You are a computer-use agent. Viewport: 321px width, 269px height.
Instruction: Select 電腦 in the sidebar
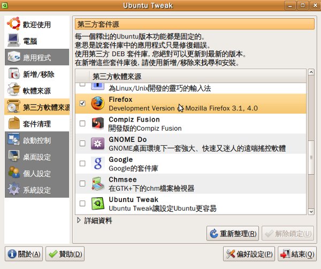click(37, 41)
